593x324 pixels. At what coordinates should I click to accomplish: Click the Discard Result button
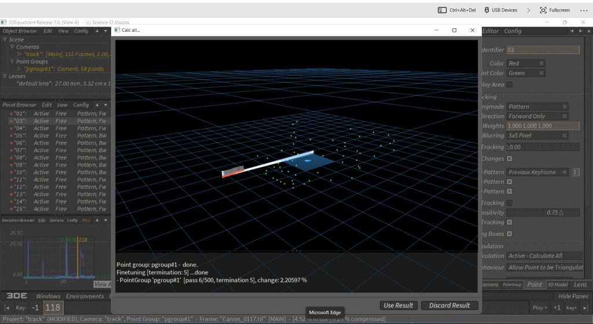click(449, 305)
